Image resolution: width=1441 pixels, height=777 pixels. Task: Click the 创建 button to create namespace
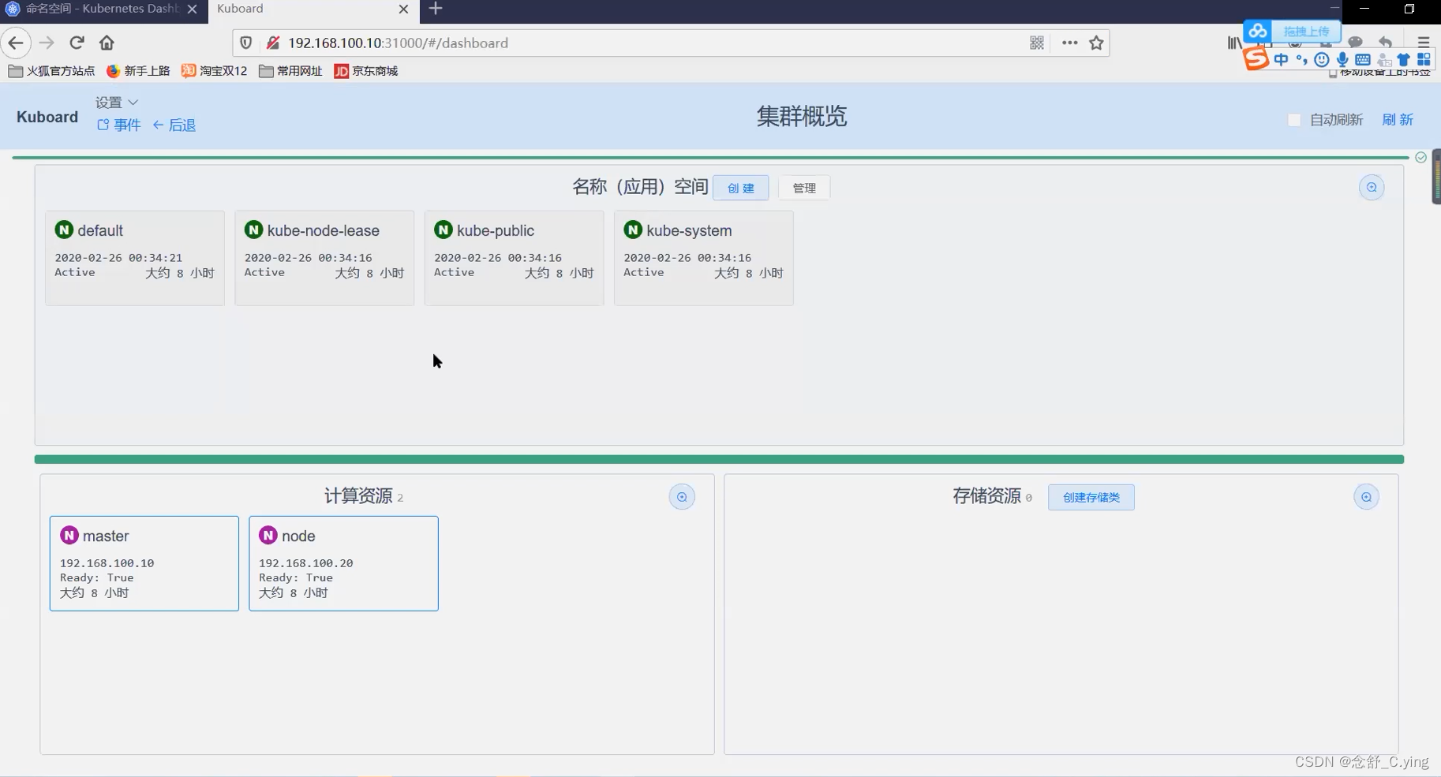(740, 188)
